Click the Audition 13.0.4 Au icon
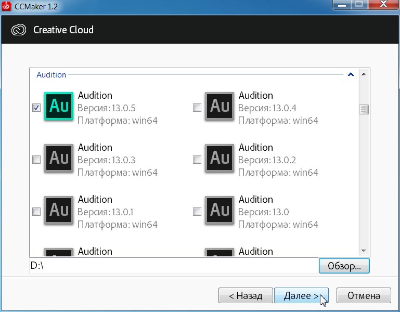 (220, 106)
